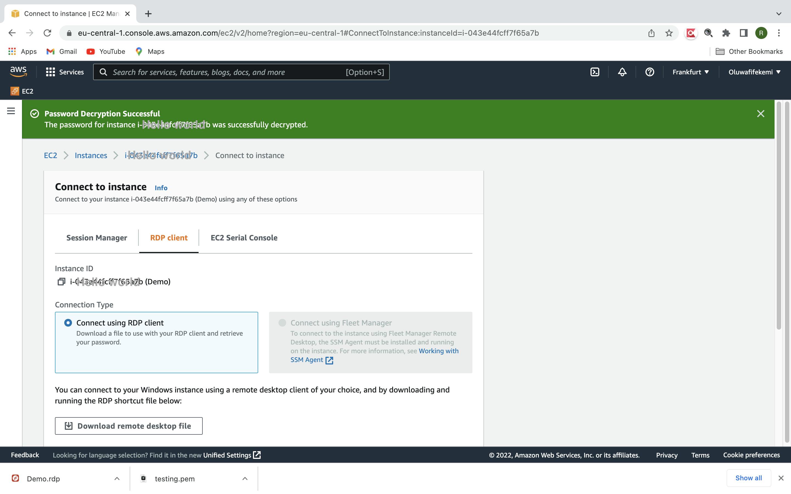Open the notifications bell
The height and width of the screenshot is (494, 791).
pos(622,72)
